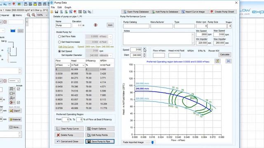Click the zoom in magnifier in main window
Screen dimensions: 264x148
(33, 15)
